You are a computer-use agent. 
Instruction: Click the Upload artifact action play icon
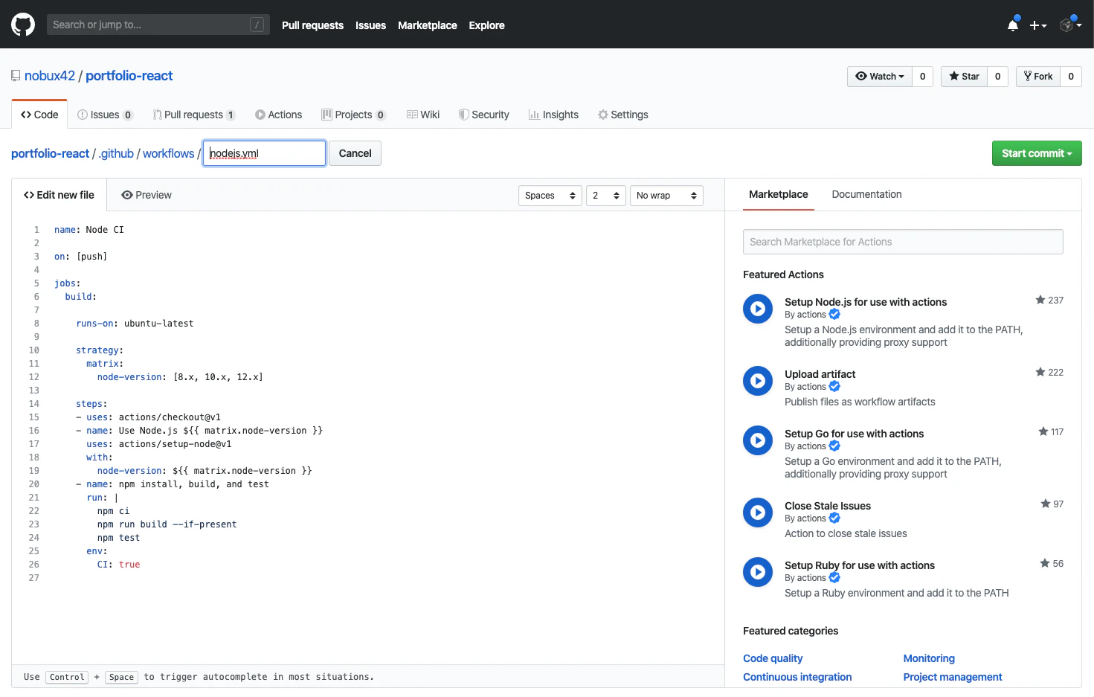[x=758, y=381]
